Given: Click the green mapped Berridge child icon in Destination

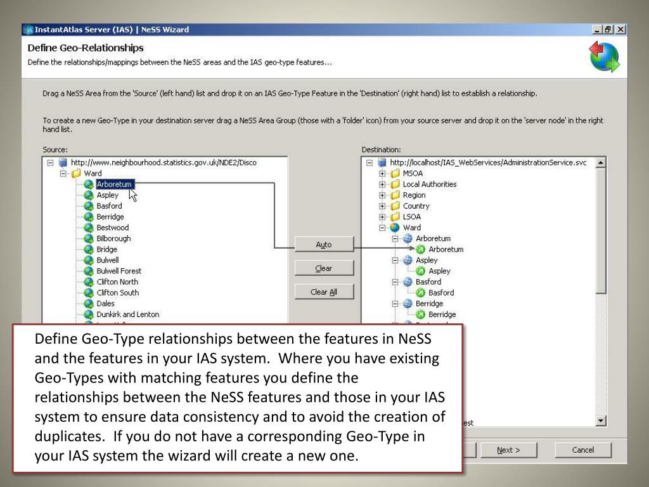Looking at the screenshot, I should click(x=421, y=315).
